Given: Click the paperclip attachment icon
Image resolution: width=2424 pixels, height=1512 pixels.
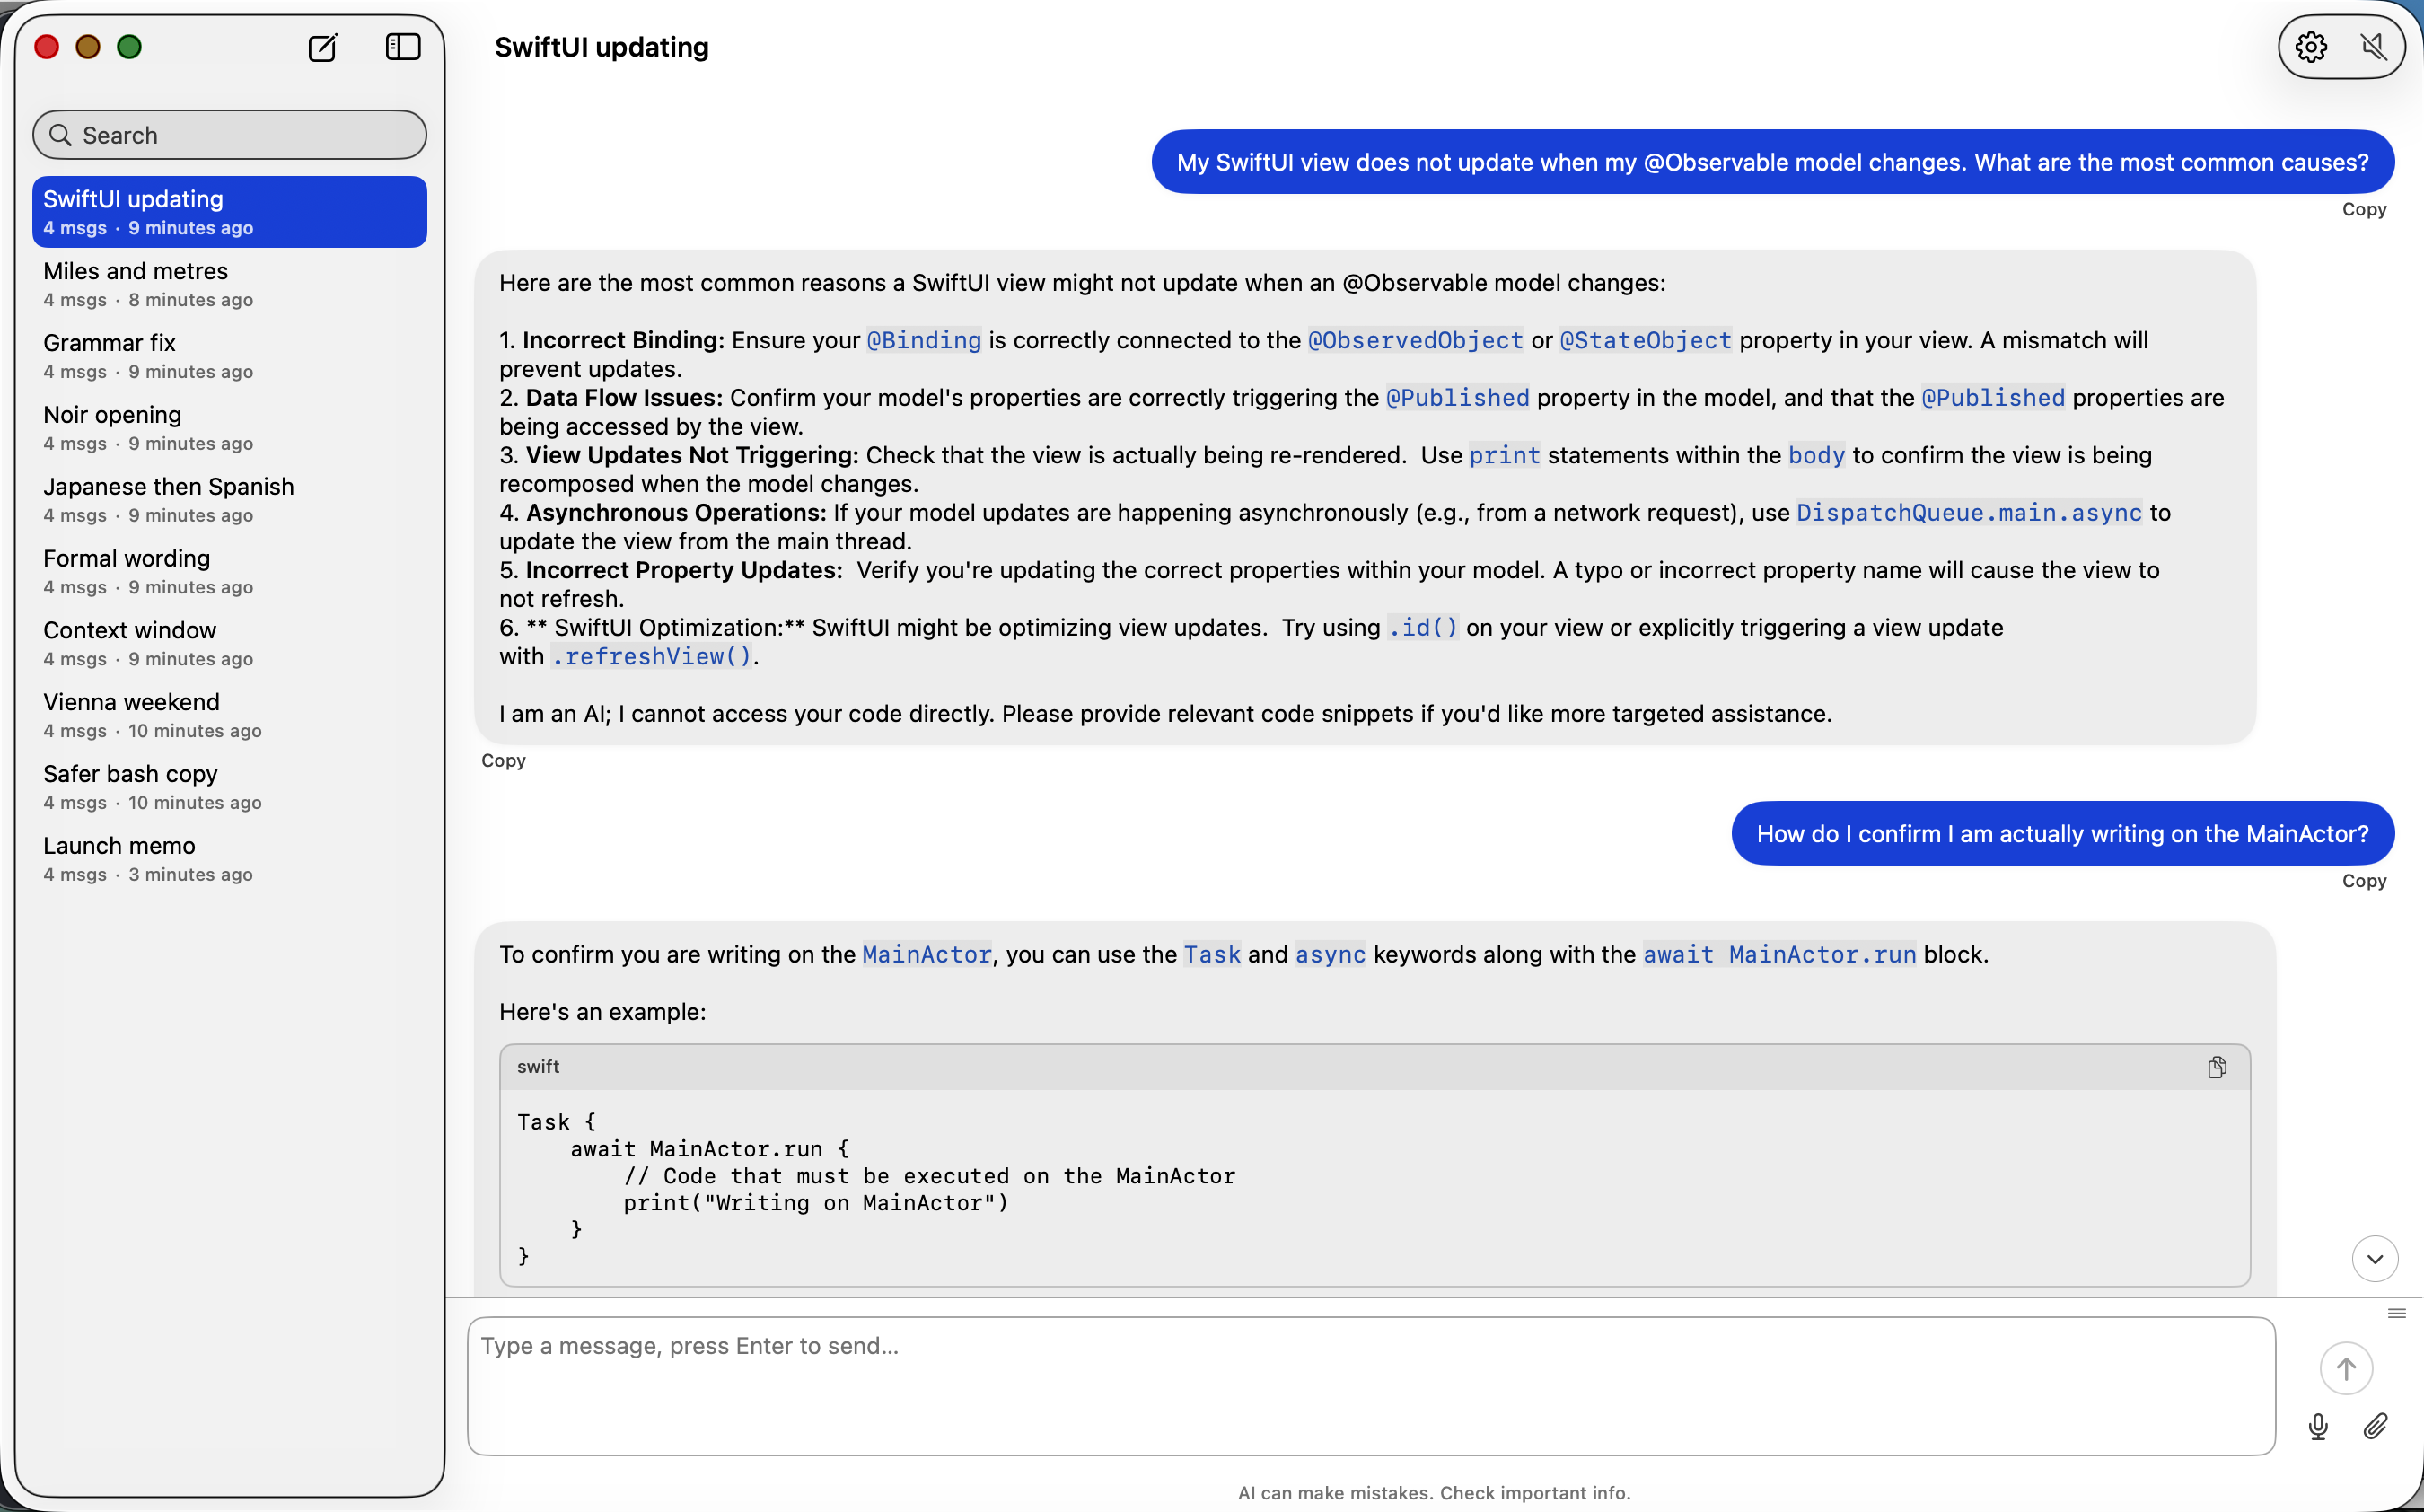Looking at the screenshot, I should click(2375, 1427).
